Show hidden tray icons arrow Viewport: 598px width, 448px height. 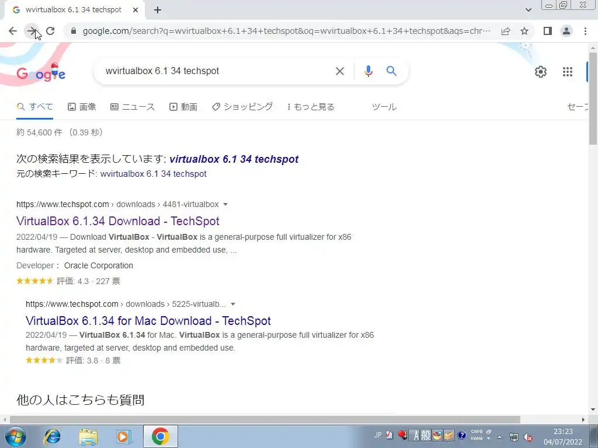click(x=500, y=437)
